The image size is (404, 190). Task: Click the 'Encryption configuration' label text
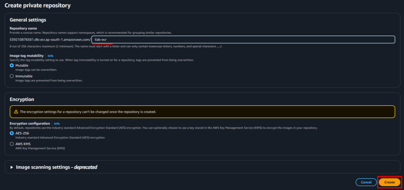pos(30,124)
